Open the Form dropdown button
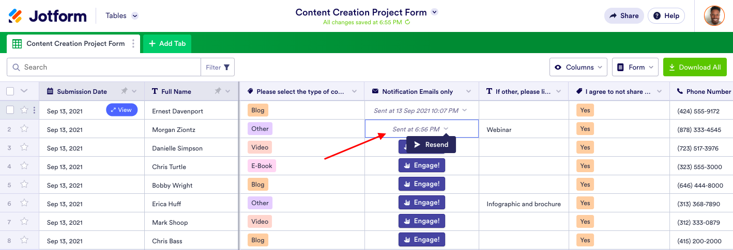The height and width of the screenshot is (250, 733). 635,68
